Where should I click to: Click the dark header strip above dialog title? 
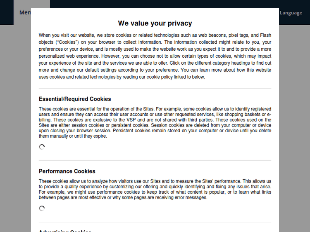click(165, 4)
